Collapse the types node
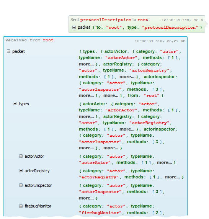209x219 pixels. 15,104
